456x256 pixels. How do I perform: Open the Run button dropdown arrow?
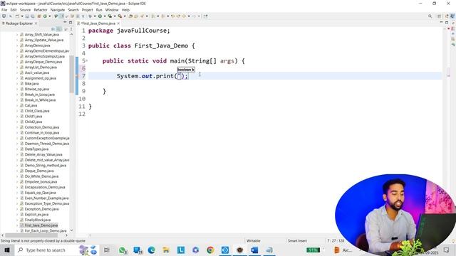pos(105,16)
